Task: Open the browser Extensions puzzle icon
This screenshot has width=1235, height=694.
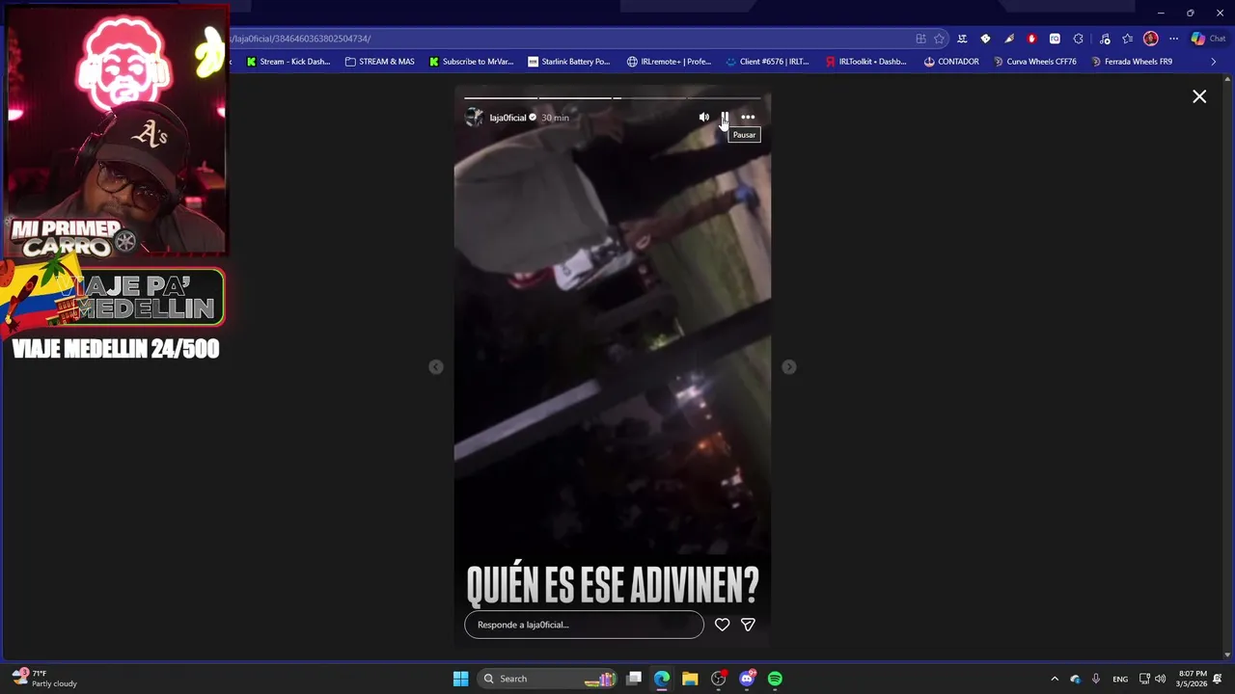Action: pos(1079,39)
